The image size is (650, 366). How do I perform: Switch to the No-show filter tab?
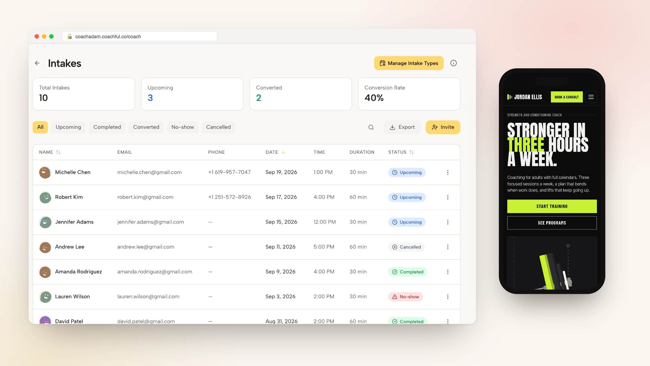point(183,127)
